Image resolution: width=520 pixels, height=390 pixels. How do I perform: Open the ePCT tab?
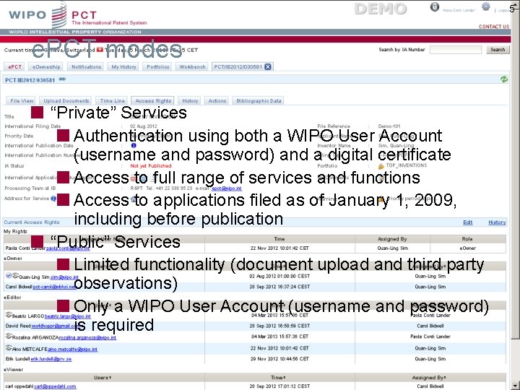click(x=14, y=66)
